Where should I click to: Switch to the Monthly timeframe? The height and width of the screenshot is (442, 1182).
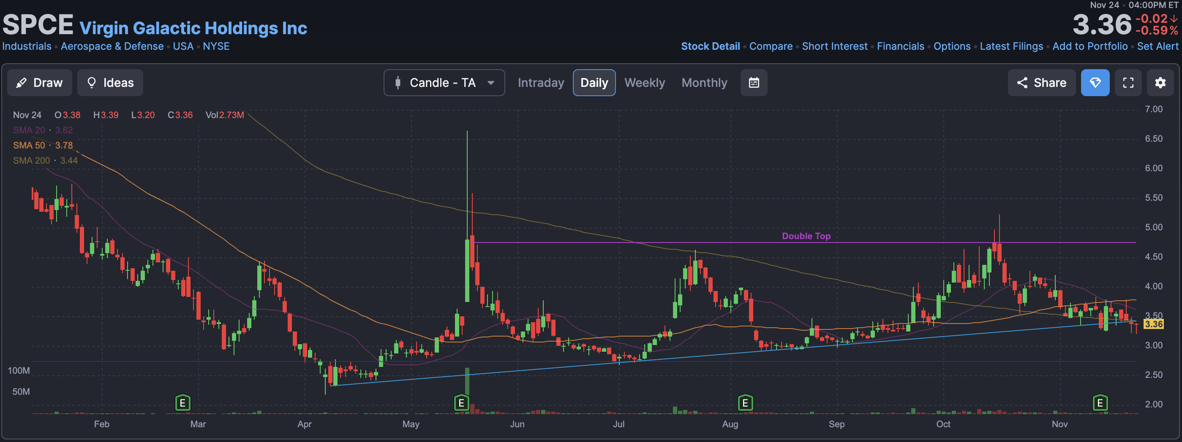[704, 83]
